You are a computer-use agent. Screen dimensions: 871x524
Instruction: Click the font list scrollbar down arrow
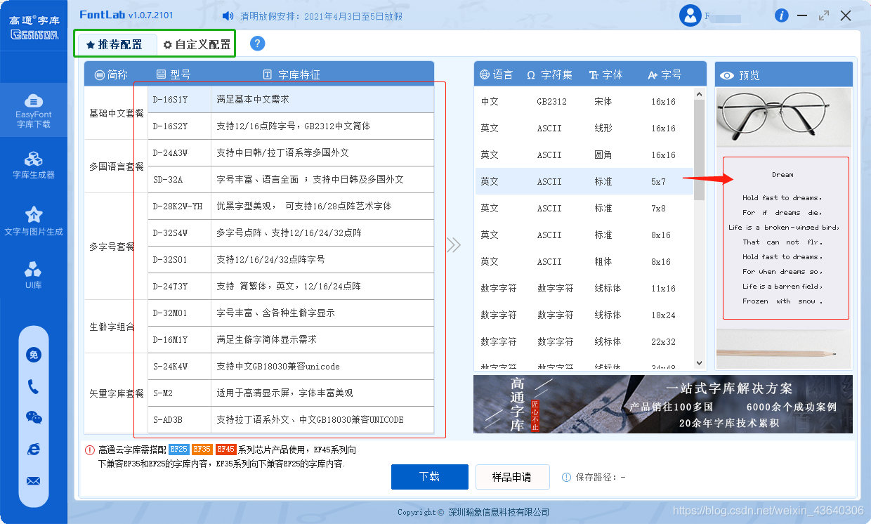pyautogui.click(x=699, y=363)
